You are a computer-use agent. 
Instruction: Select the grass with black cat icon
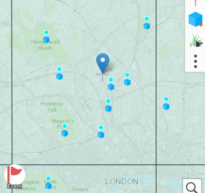(196, 41)
